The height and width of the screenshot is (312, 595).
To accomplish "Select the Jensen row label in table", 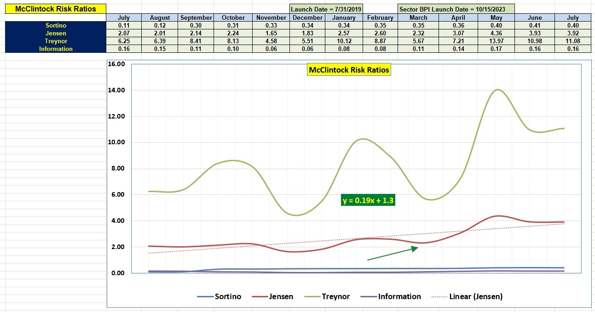I will point(56,33).
